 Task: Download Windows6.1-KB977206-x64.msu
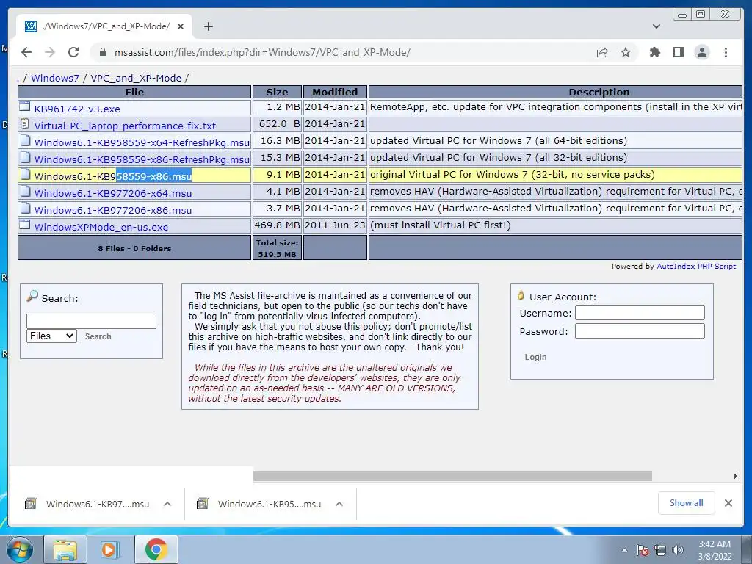[112, 193]
